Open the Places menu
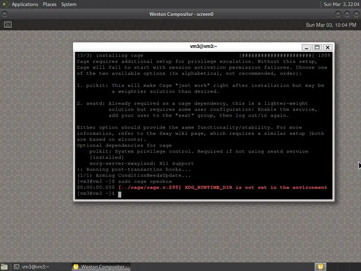The height and width of the screenshot is (271, 361). (x=49, y=4)
